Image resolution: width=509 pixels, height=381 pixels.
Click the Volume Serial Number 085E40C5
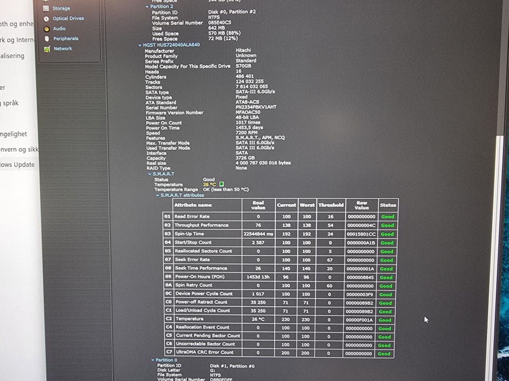pyautogui.click(x=220, y=23)
